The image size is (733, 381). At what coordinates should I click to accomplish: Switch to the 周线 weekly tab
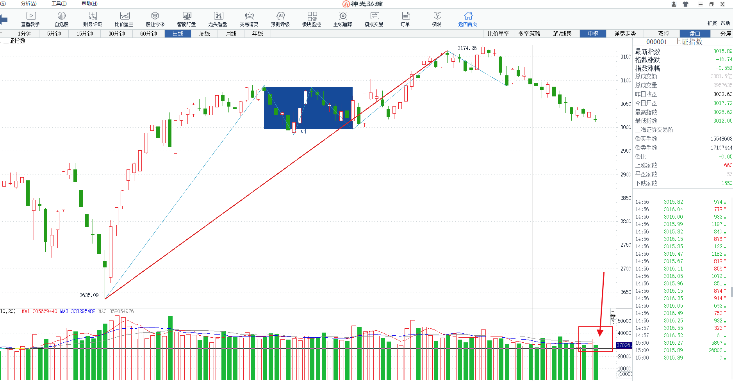(205, 34)
